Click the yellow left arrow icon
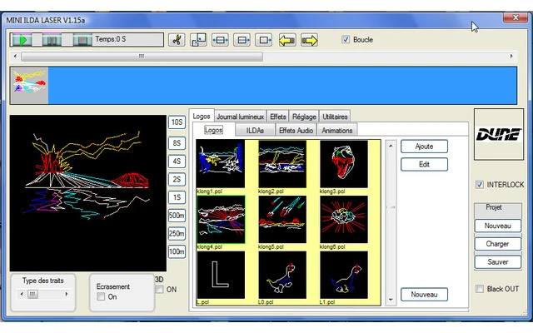Viewport: 533px width, 333px height. coord(287,40)
